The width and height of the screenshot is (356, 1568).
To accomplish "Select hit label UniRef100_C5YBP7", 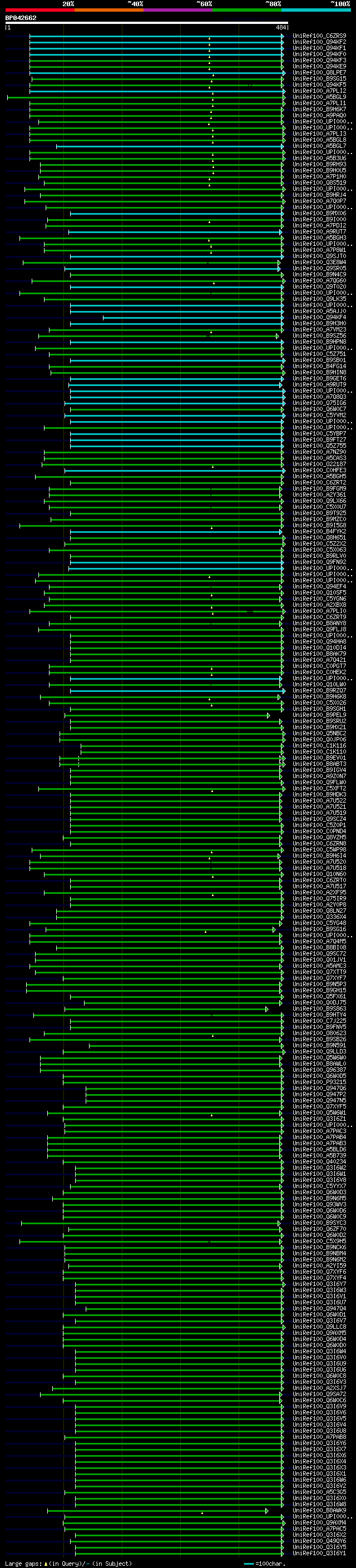I will [319, 433].
